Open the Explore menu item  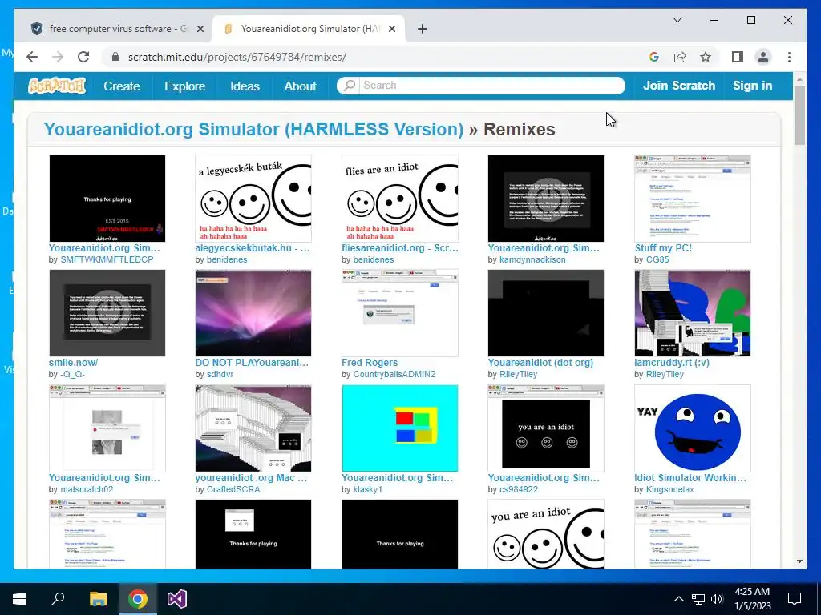(x=185, y=86)
